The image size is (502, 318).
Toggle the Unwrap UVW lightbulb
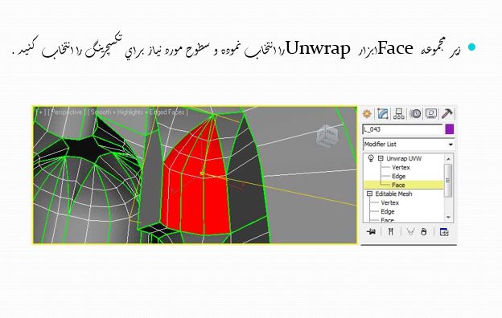click(371, 158)
